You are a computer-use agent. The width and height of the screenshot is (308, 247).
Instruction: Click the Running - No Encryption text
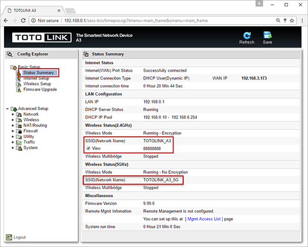pos(165,172)
